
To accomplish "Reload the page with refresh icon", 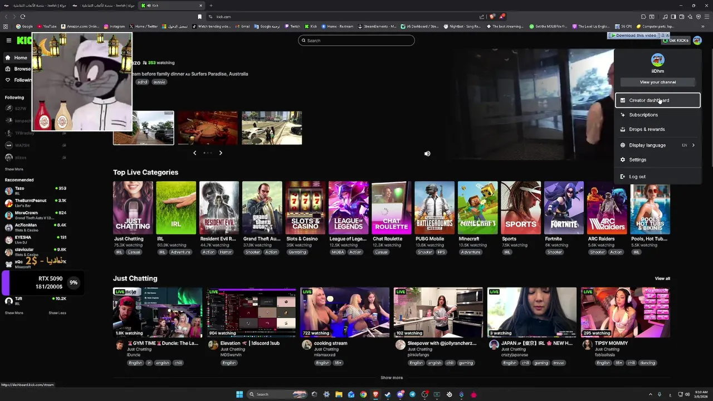I will pyautogui.click(x=22, y=17).
